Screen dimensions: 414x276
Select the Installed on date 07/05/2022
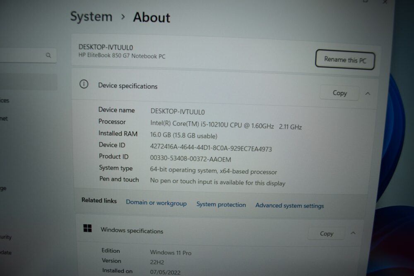(x=165, y=272)
